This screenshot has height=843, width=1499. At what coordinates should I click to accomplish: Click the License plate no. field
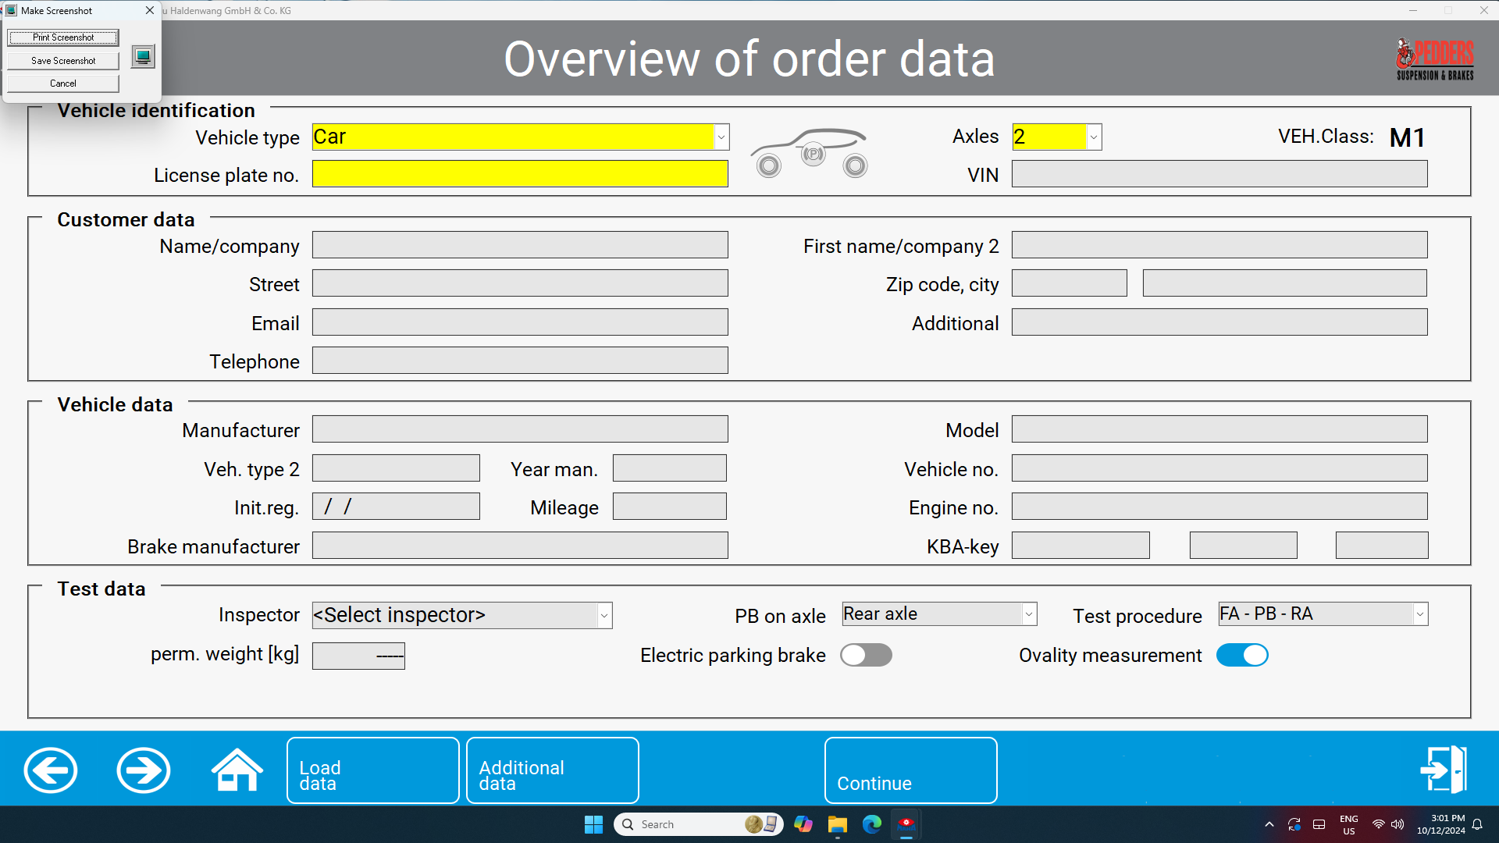pyautogui.click(x=520, y=174)
